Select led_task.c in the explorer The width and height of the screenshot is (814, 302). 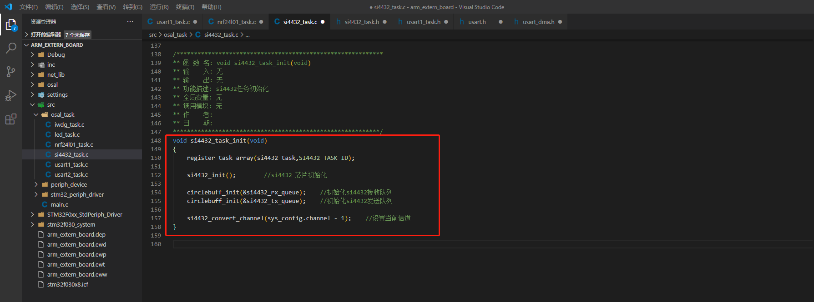click(67, 134)
